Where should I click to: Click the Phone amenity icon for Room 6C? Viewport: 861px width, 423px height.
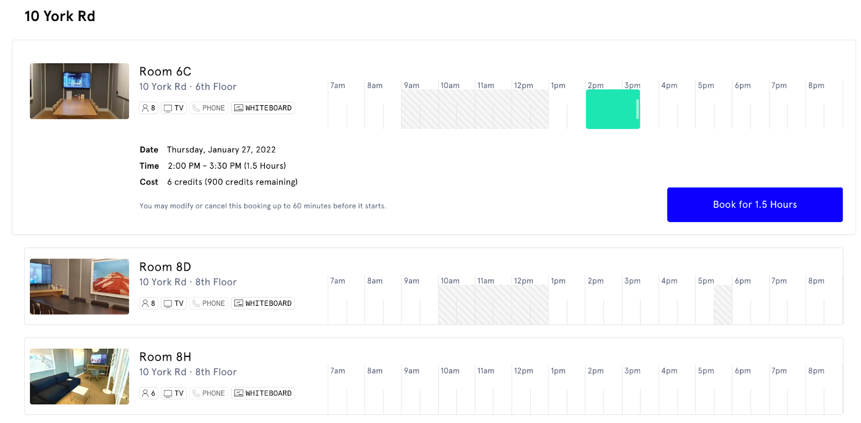tap(196, 108)
